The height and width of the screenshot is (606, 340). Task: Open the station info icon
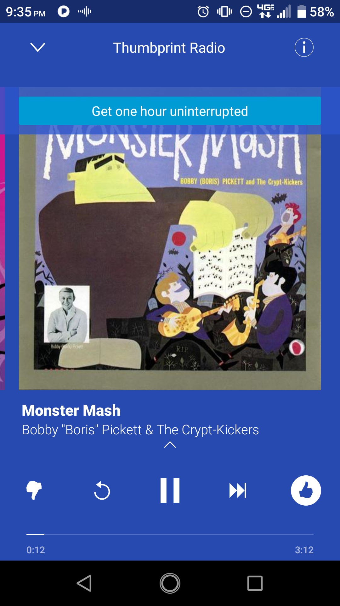coord(304,48)
